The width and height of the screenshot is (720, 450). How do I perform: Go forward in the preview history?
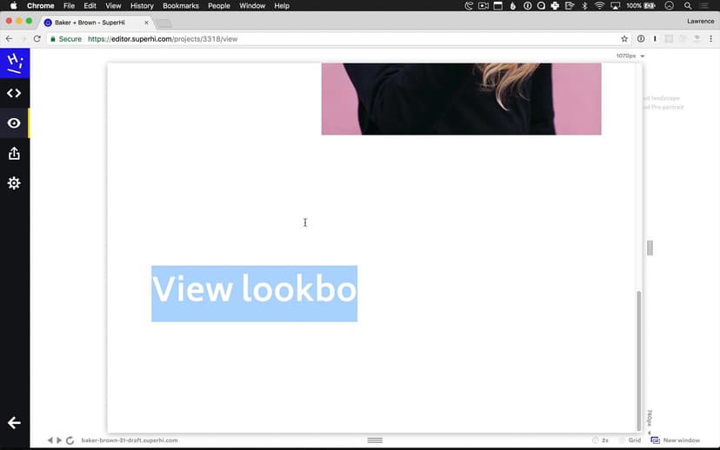[59, 440]
